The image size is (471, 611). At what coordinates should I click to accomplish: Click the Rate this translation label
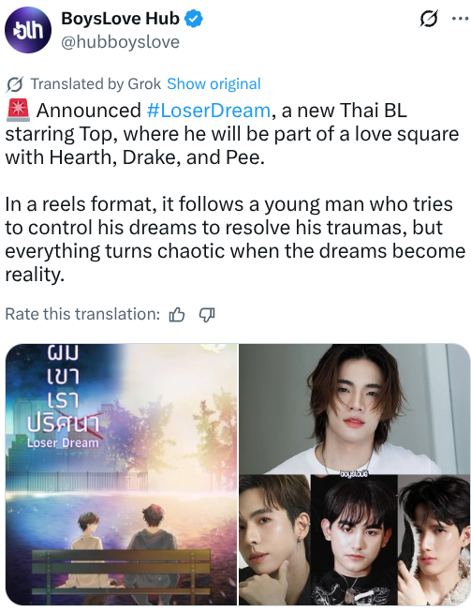click(x=82, y=314)
